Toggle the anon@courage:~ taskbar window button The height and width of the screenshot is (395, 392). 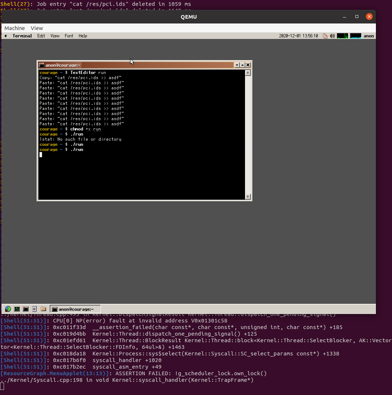point(75,309)
